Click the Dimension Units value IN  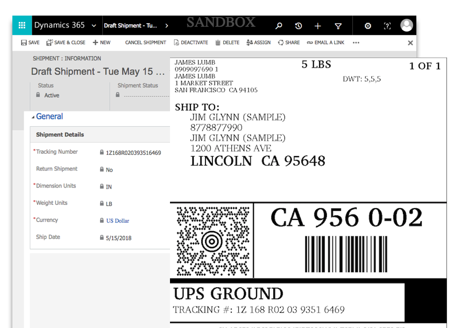coord(109,187)
